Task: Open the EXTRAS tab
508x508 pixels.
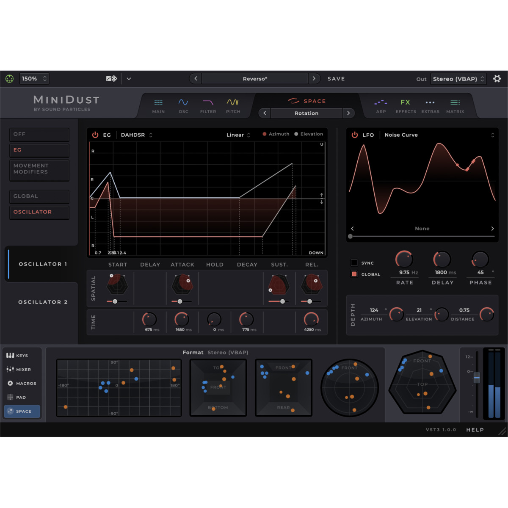Action: click(x=430, y=106)
